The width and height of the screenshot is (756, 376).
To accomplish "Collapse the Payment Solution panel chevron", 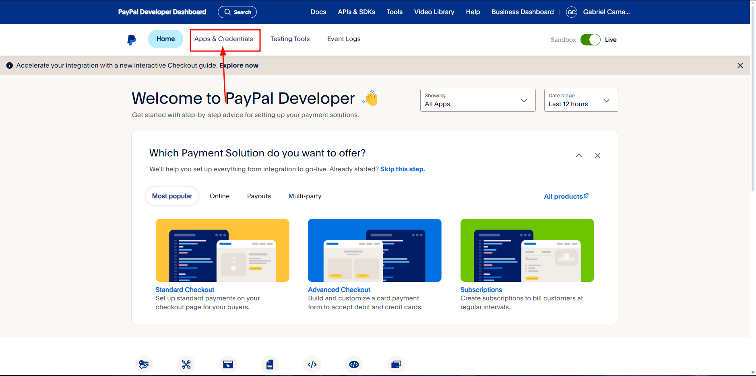I will tap(578, 155).
